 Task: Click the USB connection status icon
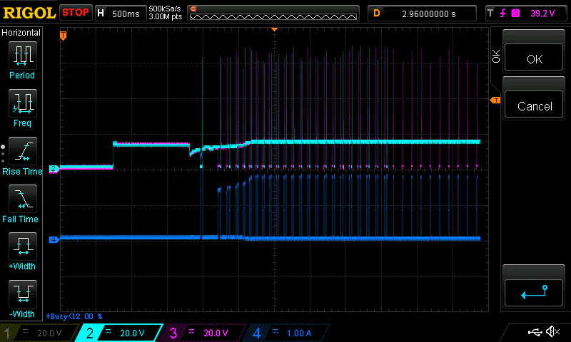tap(535, 332)
